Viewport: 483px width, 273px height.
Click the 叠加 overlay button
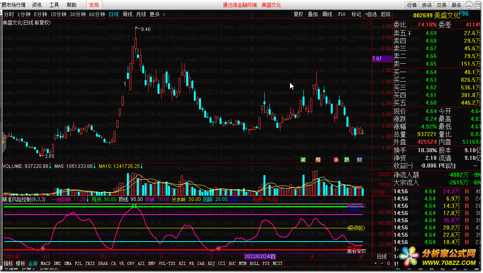point(313,14)
